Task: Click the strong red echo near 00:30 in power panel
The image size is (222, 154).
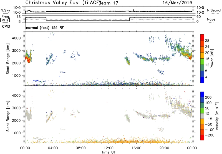Action: pyautogui.click(x=29, y=59)
